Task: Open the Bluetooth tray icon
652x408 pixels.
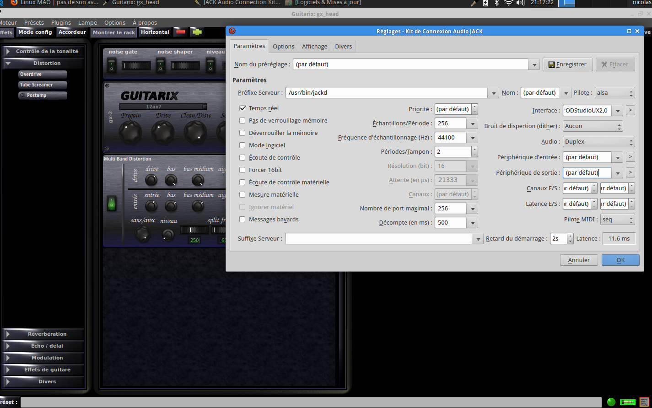Action: tap(497, 3)
